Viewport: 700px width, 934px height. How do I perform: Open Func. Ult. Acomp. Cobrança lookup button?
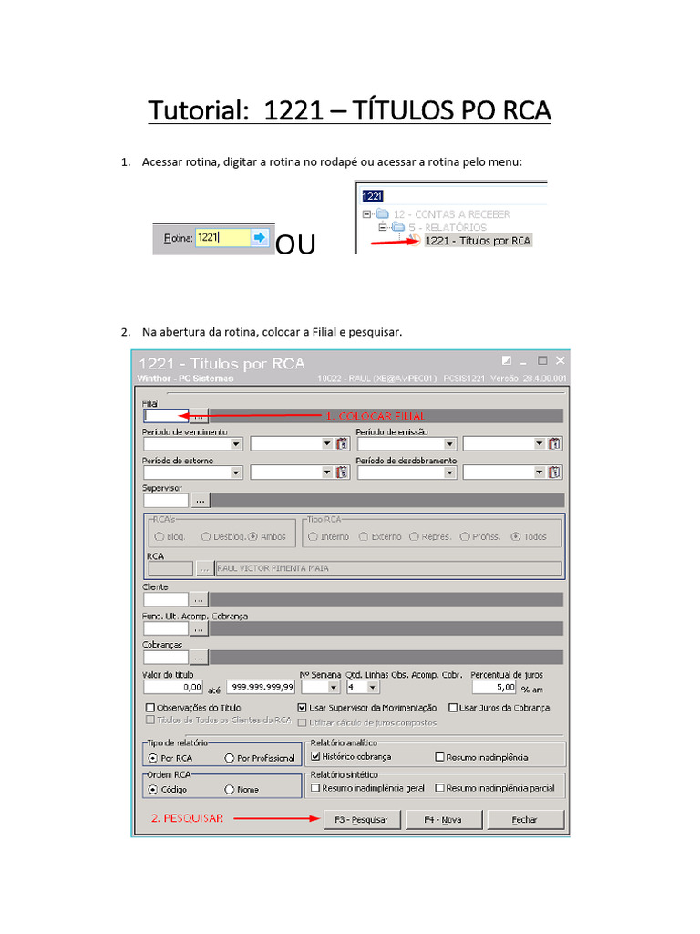coord(199,628)
